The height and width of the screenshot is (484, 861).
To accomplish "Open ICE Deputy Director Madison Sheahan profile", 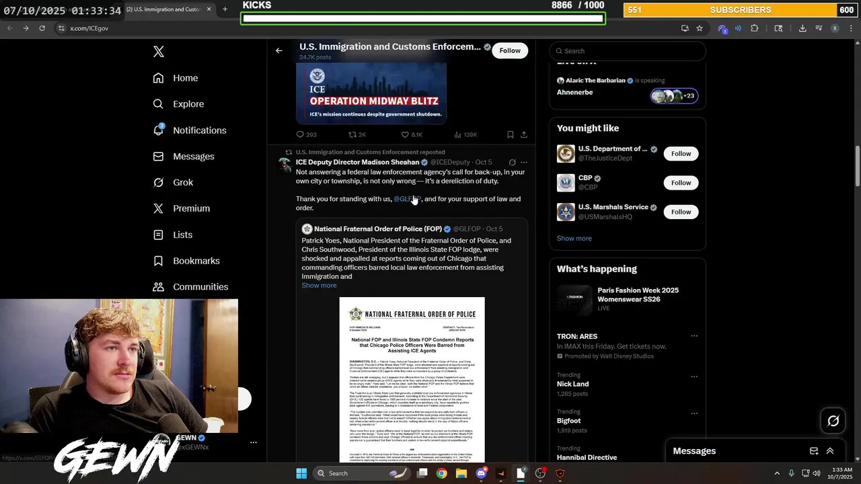I will (357, 162).
